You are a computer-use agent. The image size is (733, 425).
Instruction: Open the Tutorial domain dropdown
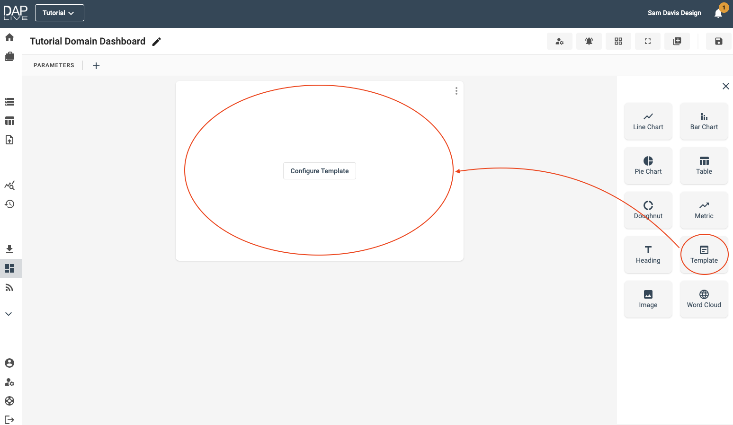tap(59, 13)
